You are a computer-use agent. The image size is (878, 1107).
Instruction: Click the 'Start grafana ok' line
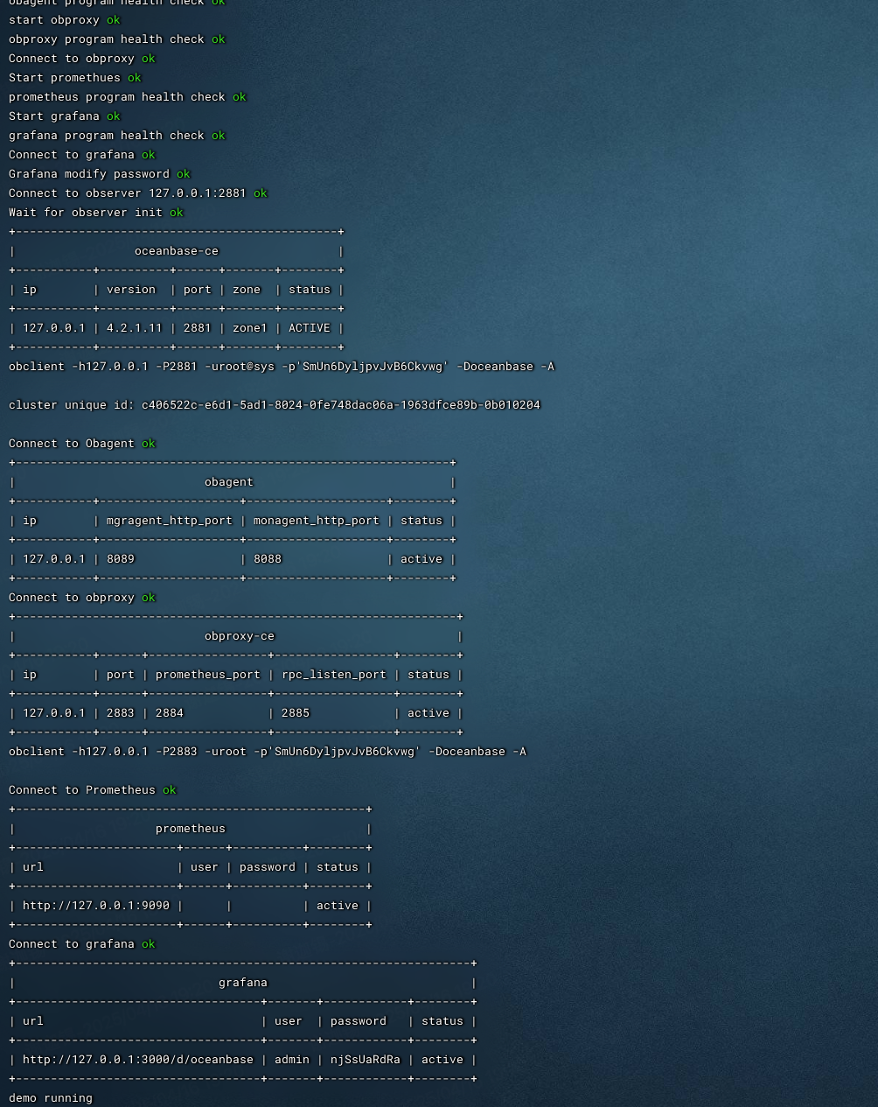65,116
